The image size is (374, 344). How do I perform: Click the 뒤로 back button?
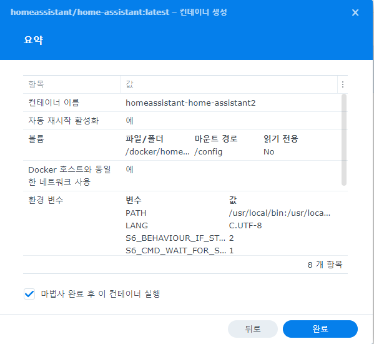[x=253, y=329]
